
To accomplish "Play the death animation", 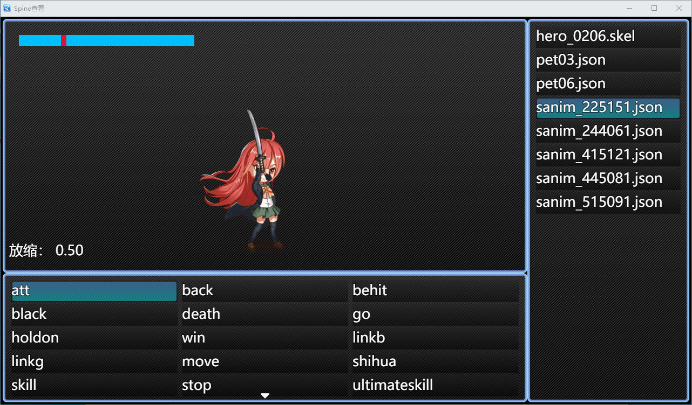I will pyautogui.click(x=264, y=315).
